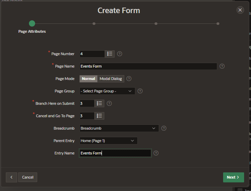
Task: Select the last wizard step dot
Action: pyautogui.click(x=218, y=23)
